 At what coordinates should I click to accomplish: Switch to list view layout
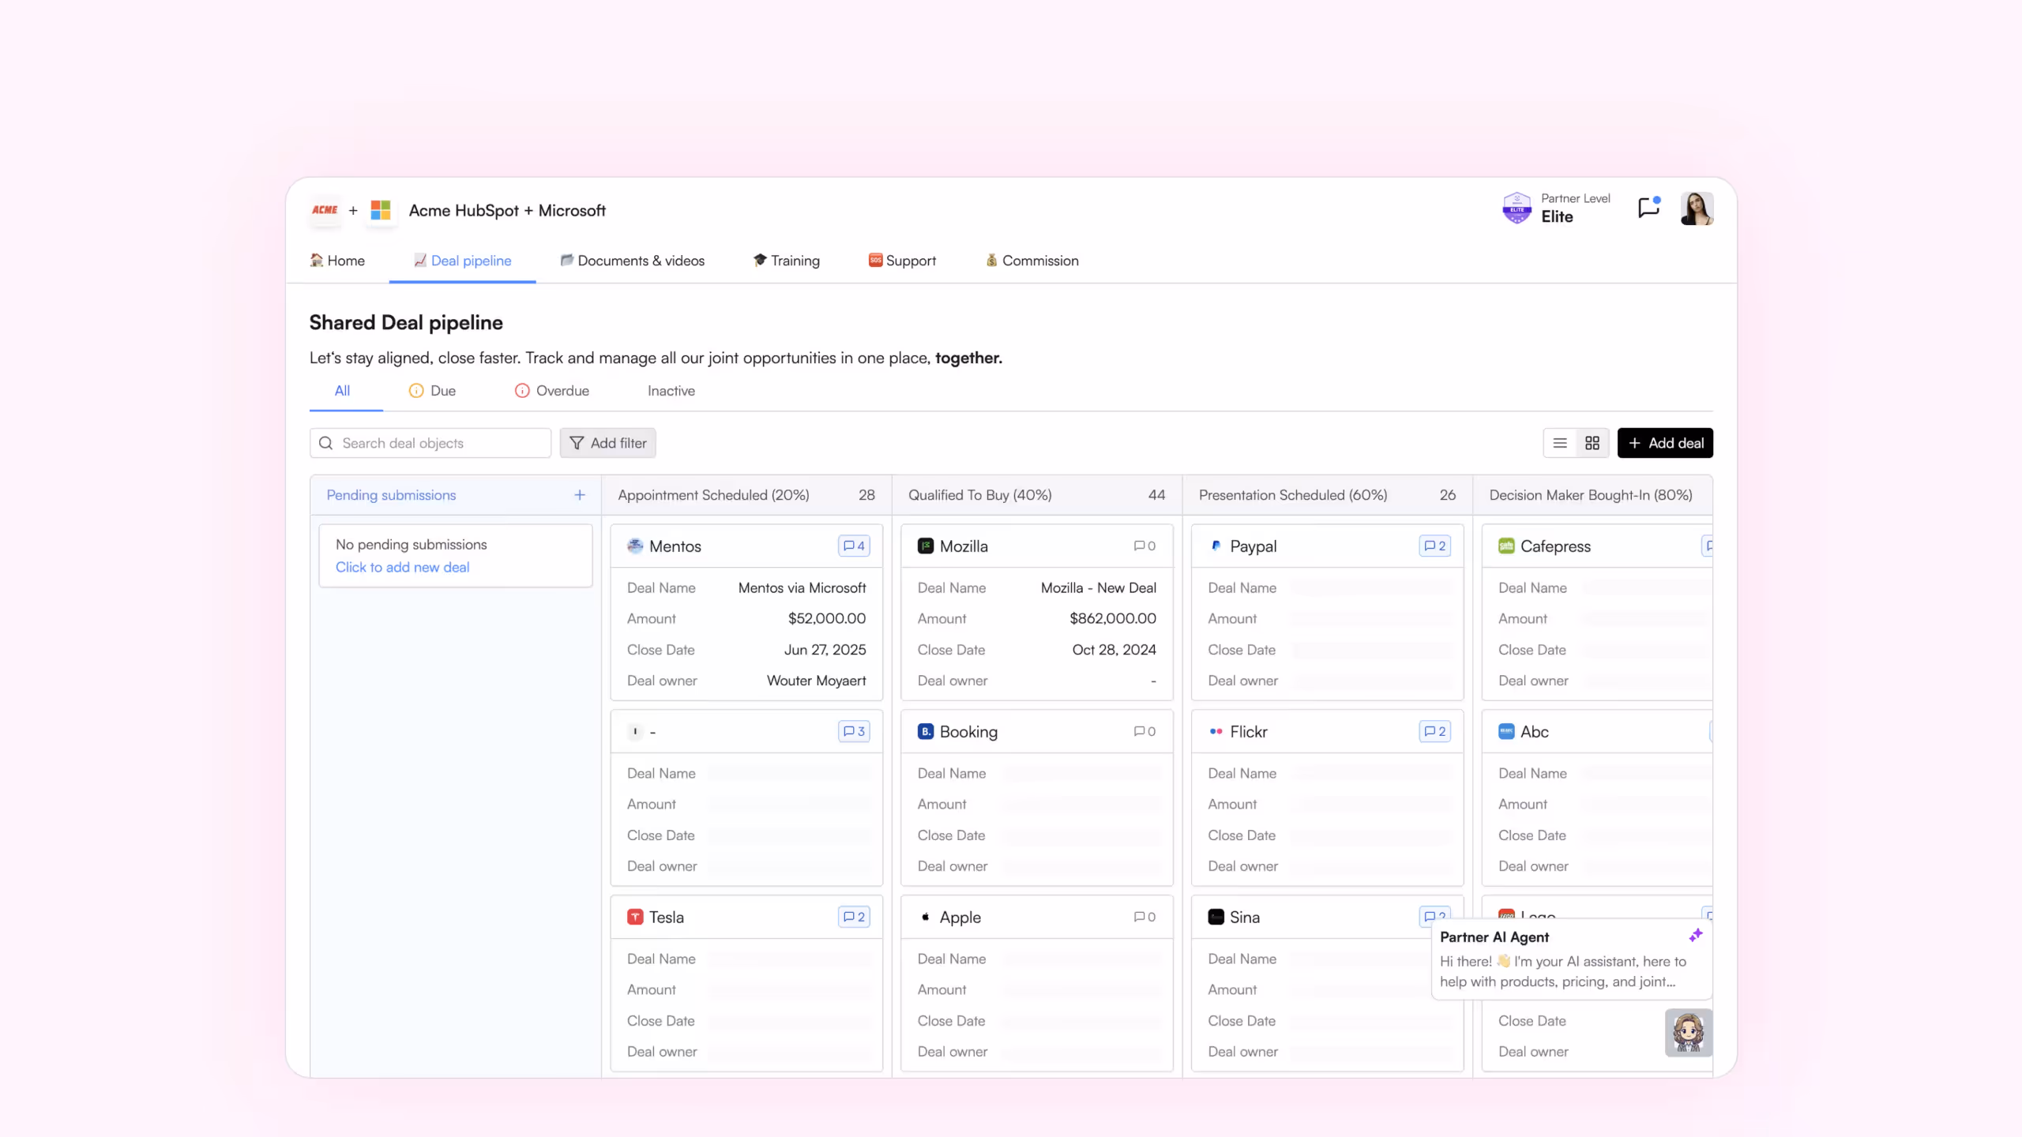point(1560,443)
